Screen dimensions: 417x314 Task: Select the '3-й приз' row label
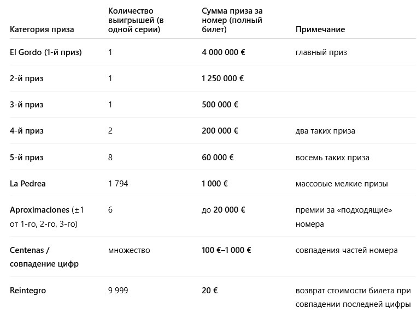click(x=26, y=105)
